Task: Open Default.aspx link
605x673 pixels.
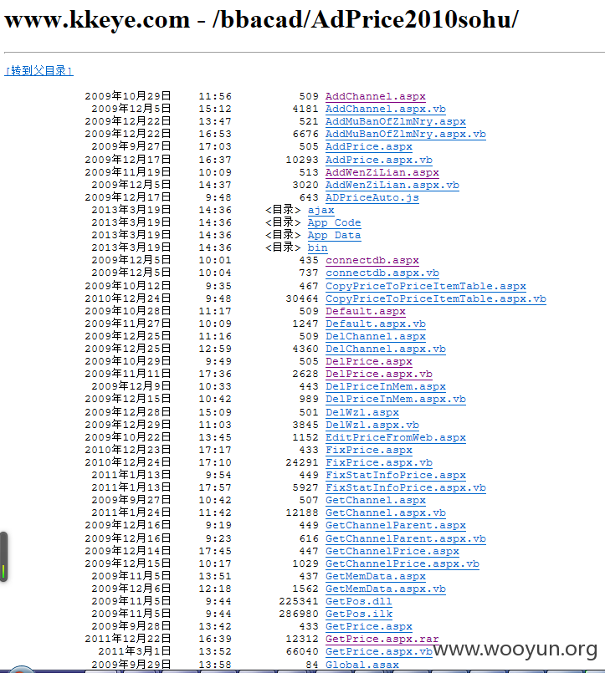Action: click(x=366, y=311)
